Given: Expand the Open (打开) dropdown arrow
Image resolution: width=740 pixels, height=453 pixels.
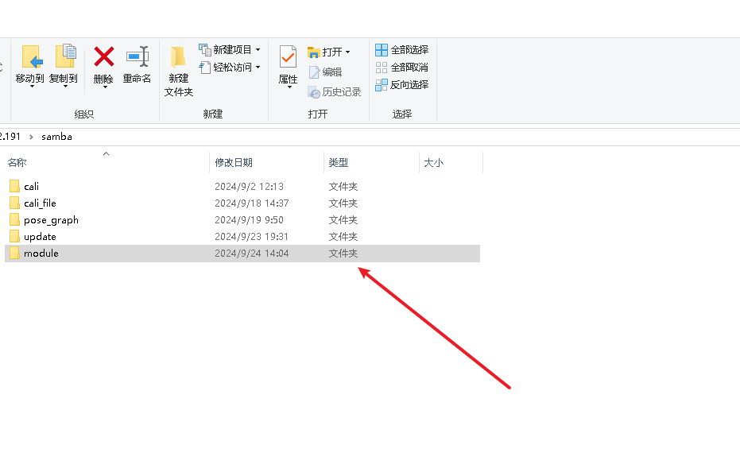Looking at the screenshot, I should (348, 52).
